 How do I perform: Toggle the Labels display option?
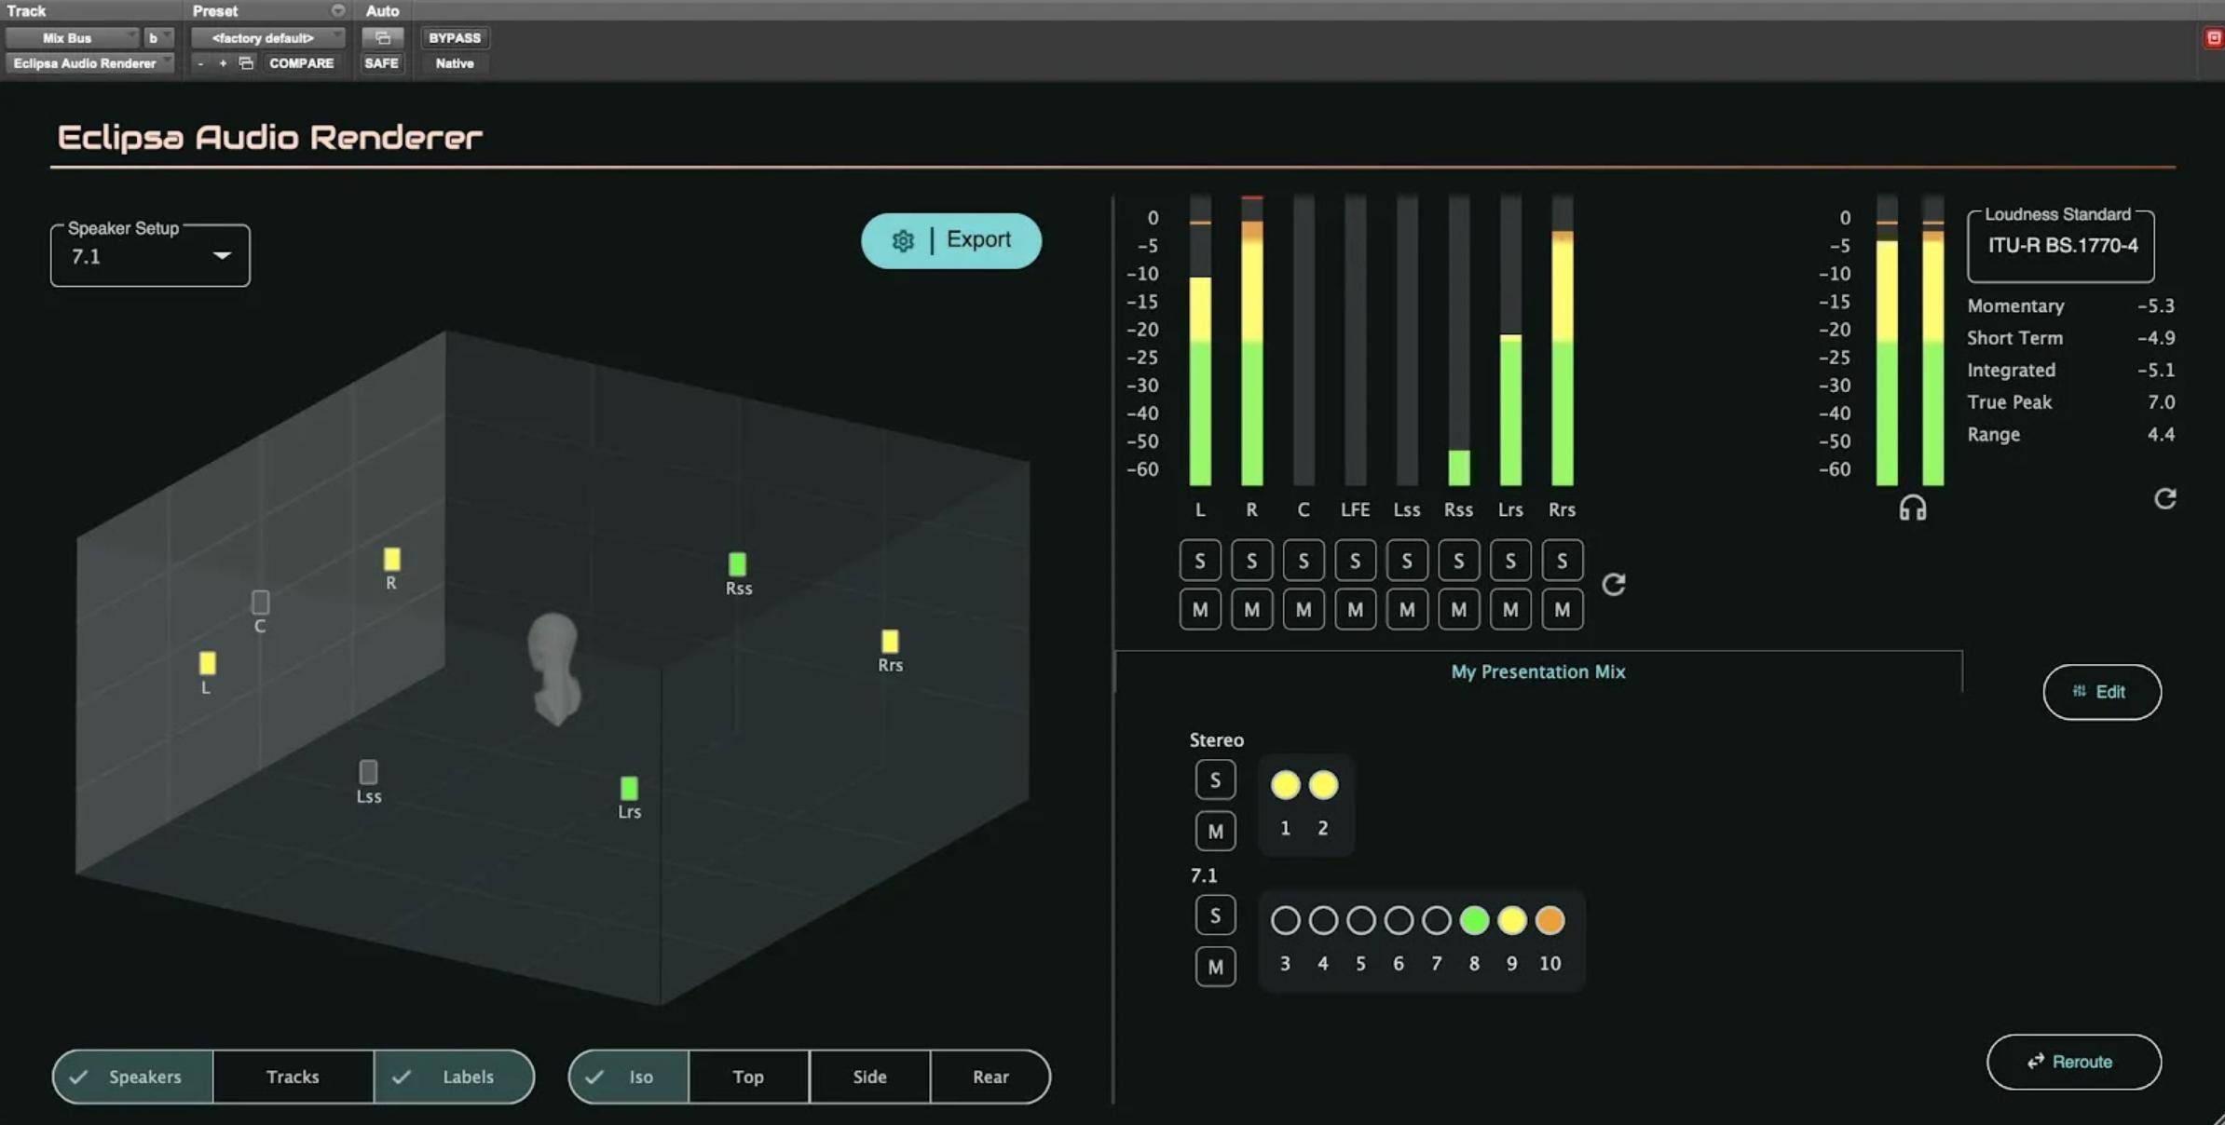[454, 1077]
